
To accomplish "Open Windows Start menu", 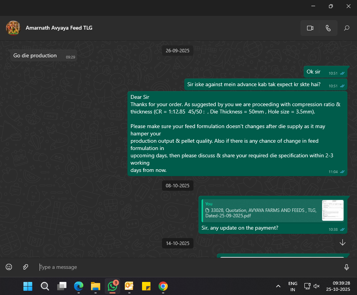I will coord(28,286).
